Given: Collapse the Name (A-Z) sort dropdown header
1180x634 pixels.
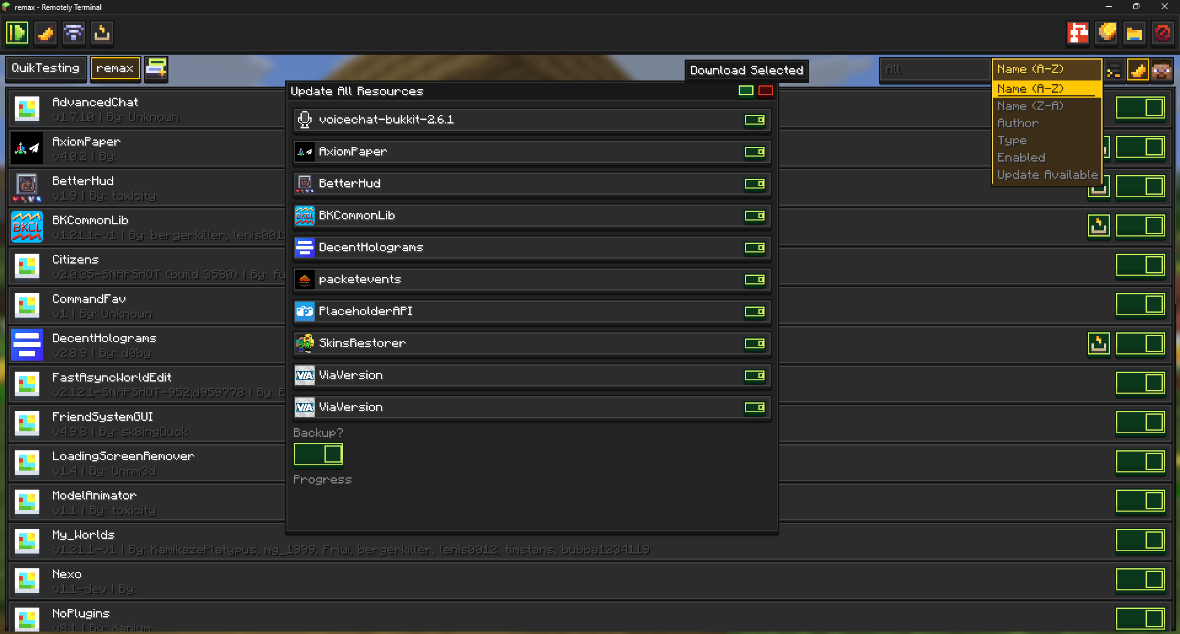Looking at the screenshot, I should click(1047, 69).
